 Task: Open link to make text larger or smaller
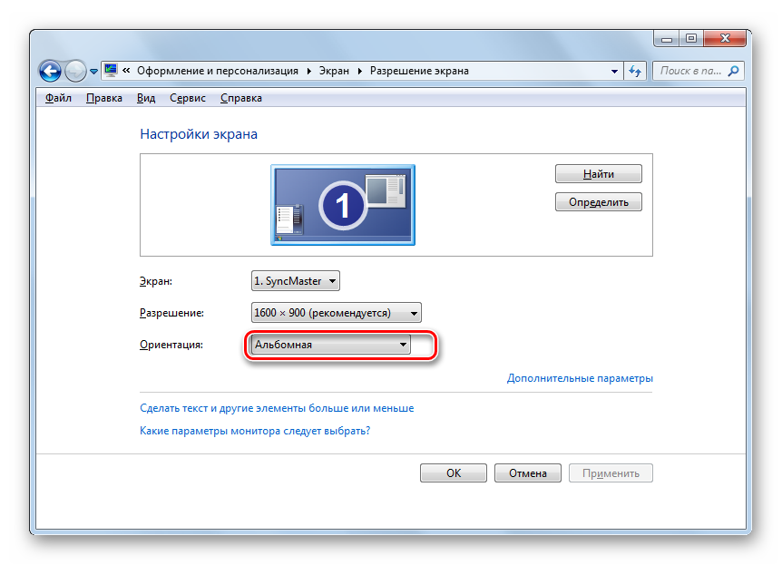tap(277, 408)
